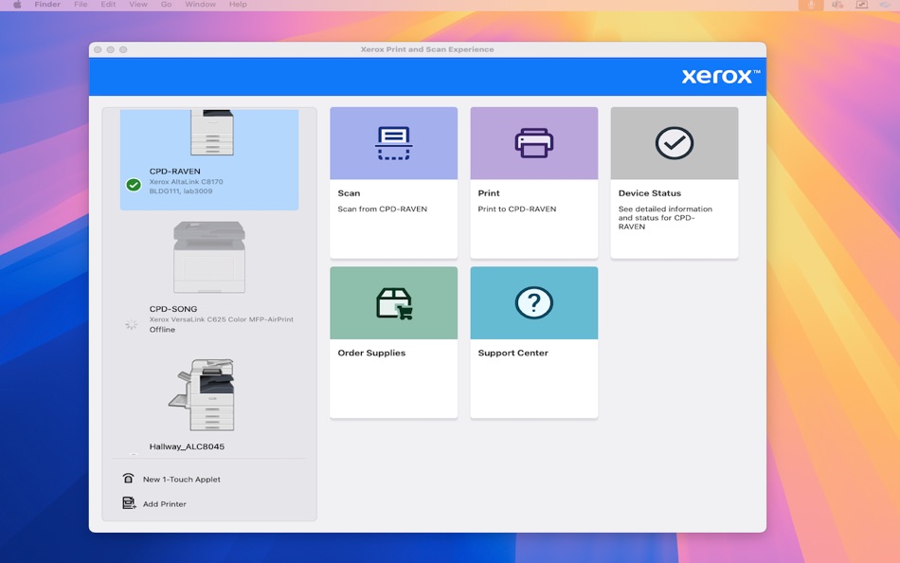The image size is (900, 563).
Task: Click the Scan tile icon
Action: [394, 143]
